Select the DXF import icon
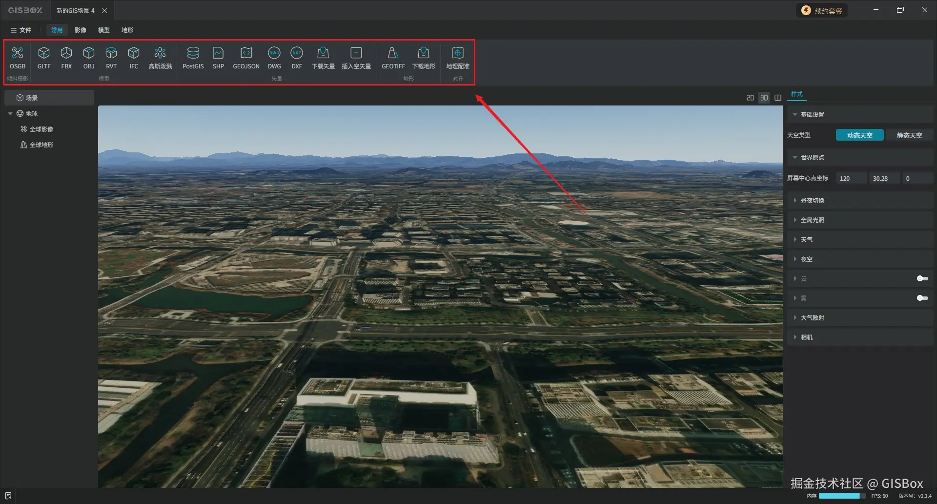Screen dimensions: 937x504 pos(297,58)
